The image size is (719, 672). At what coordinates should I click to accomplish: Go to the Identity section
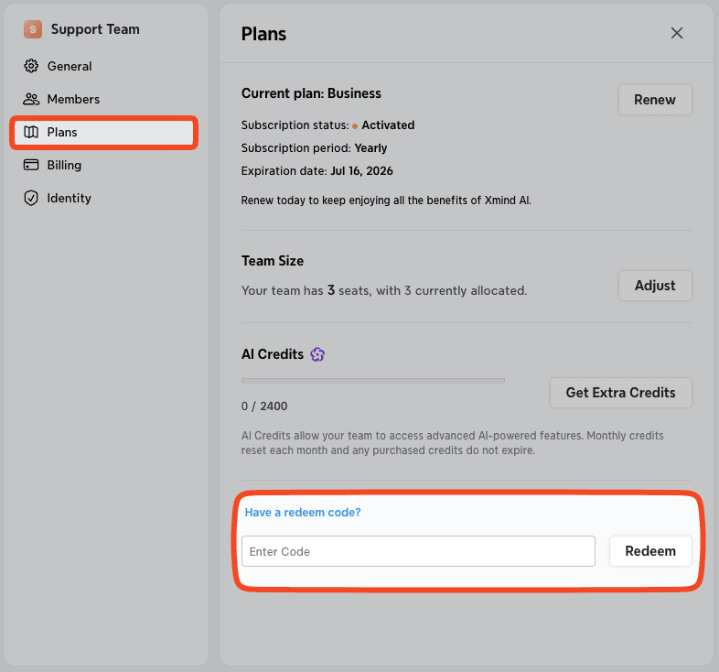coord(69,198)
